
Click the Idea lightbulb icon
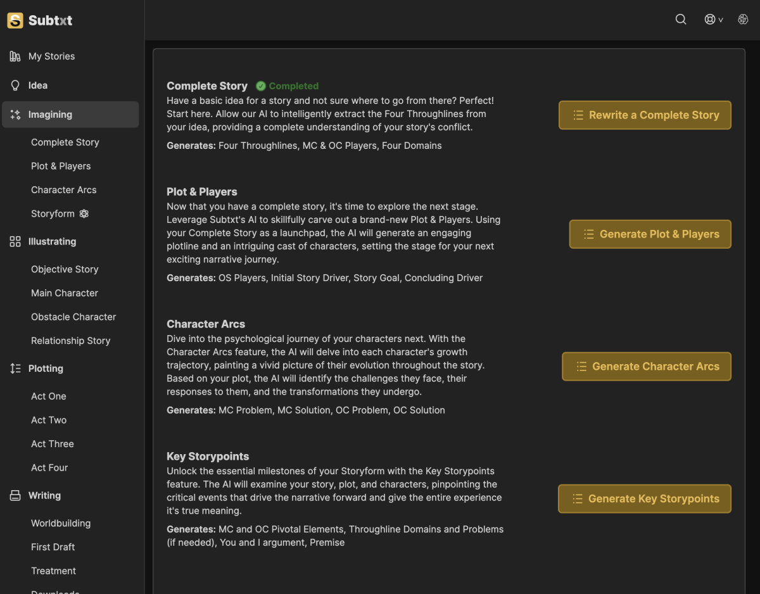15,85
